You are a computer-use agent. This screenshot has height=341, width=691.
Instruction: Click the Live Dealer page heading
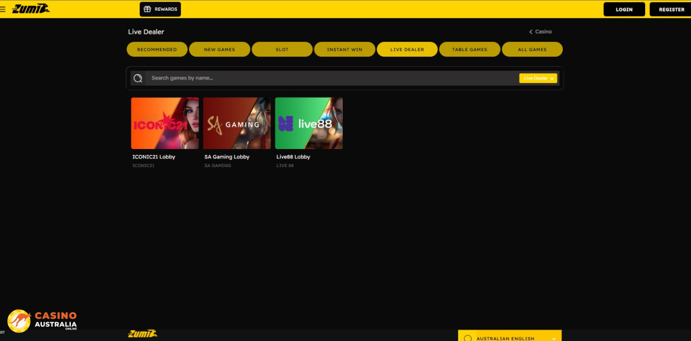(x=146, y=32)
